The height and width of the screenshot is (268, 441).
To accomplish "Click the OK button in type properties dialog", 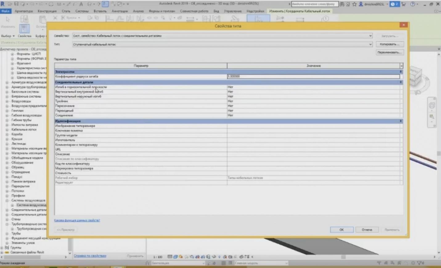I will pyautogui.click(x=341, y=230).
